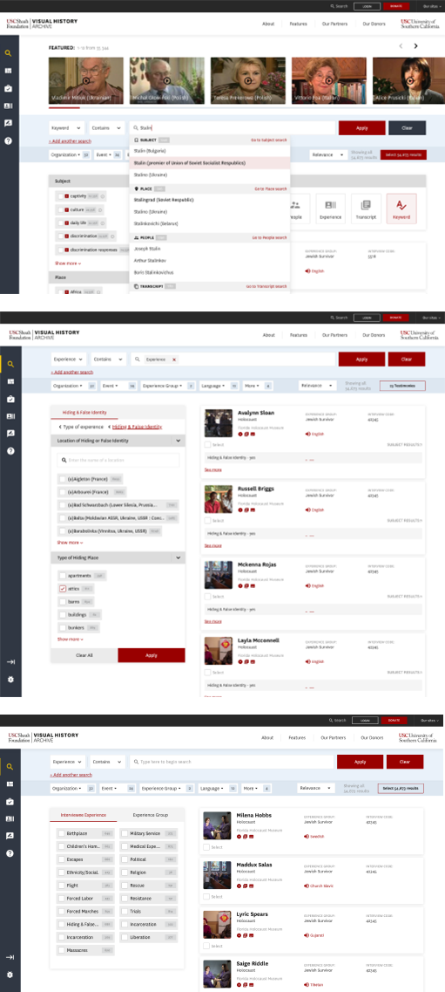Open help icon in Interviewee Experience screen sidebar

pos(9,853)
